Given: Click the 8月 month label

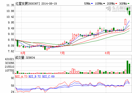Looking at the screenshot, I should (x=107, y=53).
